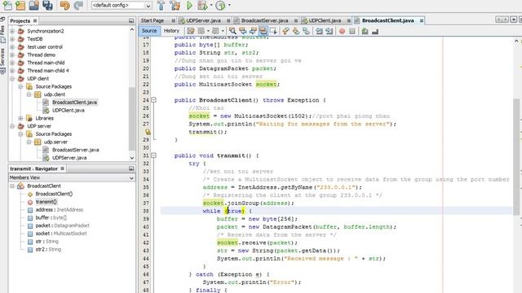Switch to the Start Page tab

(153, 20)
